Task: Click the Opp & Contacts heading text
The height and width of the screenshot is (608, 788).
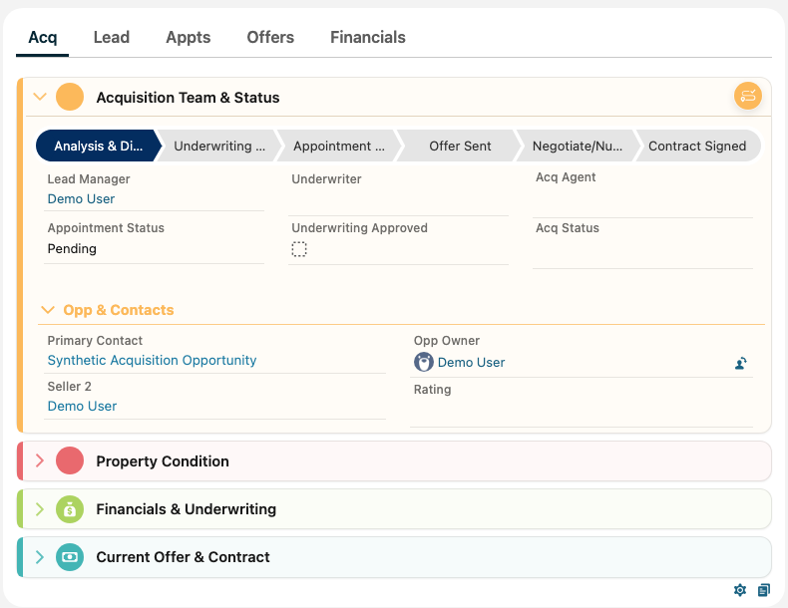Action: pos(118,310)
